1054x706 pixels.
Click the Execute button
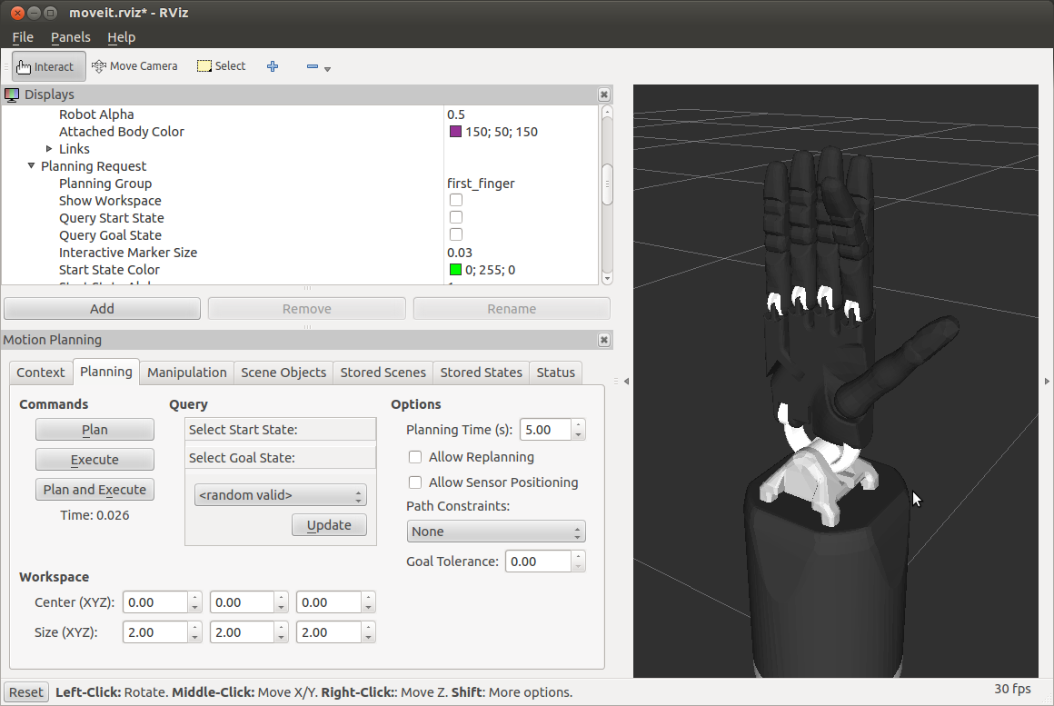point(94,460)
